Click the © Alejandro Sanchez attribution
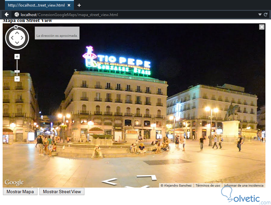Viewport: 271px width, 205px height. tap(176, 186)
